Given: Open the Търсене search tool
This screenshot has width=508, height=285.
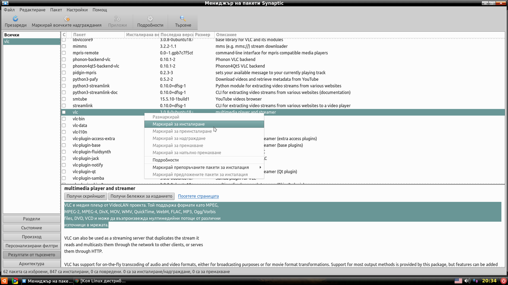Looking at the screenshot, I should (x=183, y=21).
